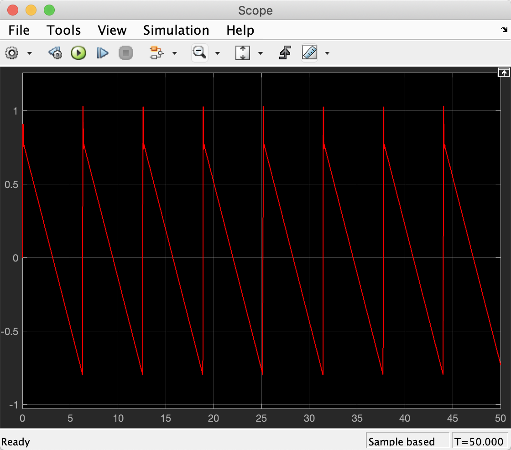511x450 pixels.
Task: Click the Scope window title
Action: (x=255, y=10)
